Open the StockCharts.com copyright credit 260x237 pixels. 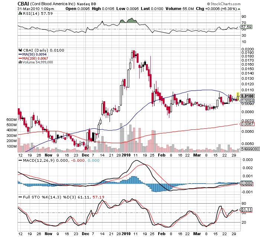224,4
